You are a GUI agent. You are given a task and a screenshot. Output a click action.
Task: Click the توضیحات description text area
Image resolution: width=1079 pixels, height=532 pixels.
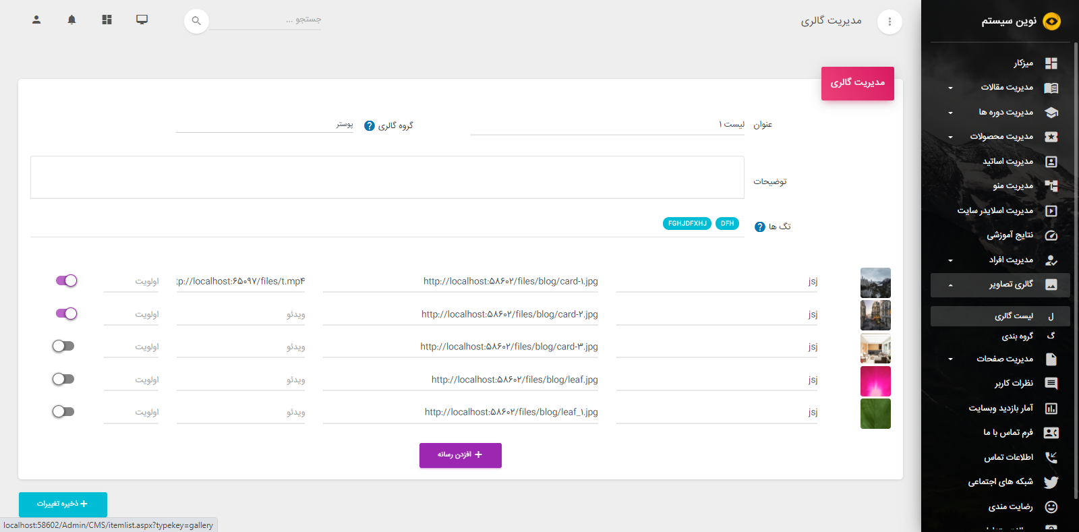point(387,177)
